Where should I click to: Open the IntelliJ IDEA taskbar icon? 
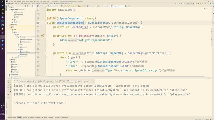[x=2, y=37]
